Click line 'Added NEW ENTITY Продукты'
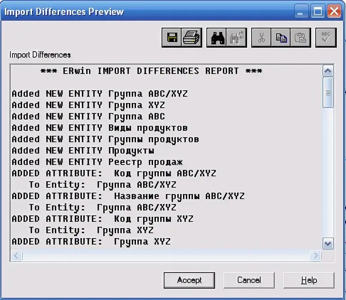 coord(83,151)
